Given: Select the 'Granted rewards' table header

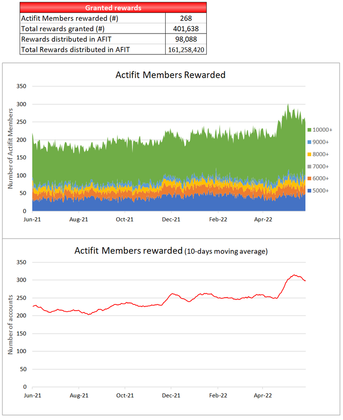Looking at the screenshot, I should 113,8.
